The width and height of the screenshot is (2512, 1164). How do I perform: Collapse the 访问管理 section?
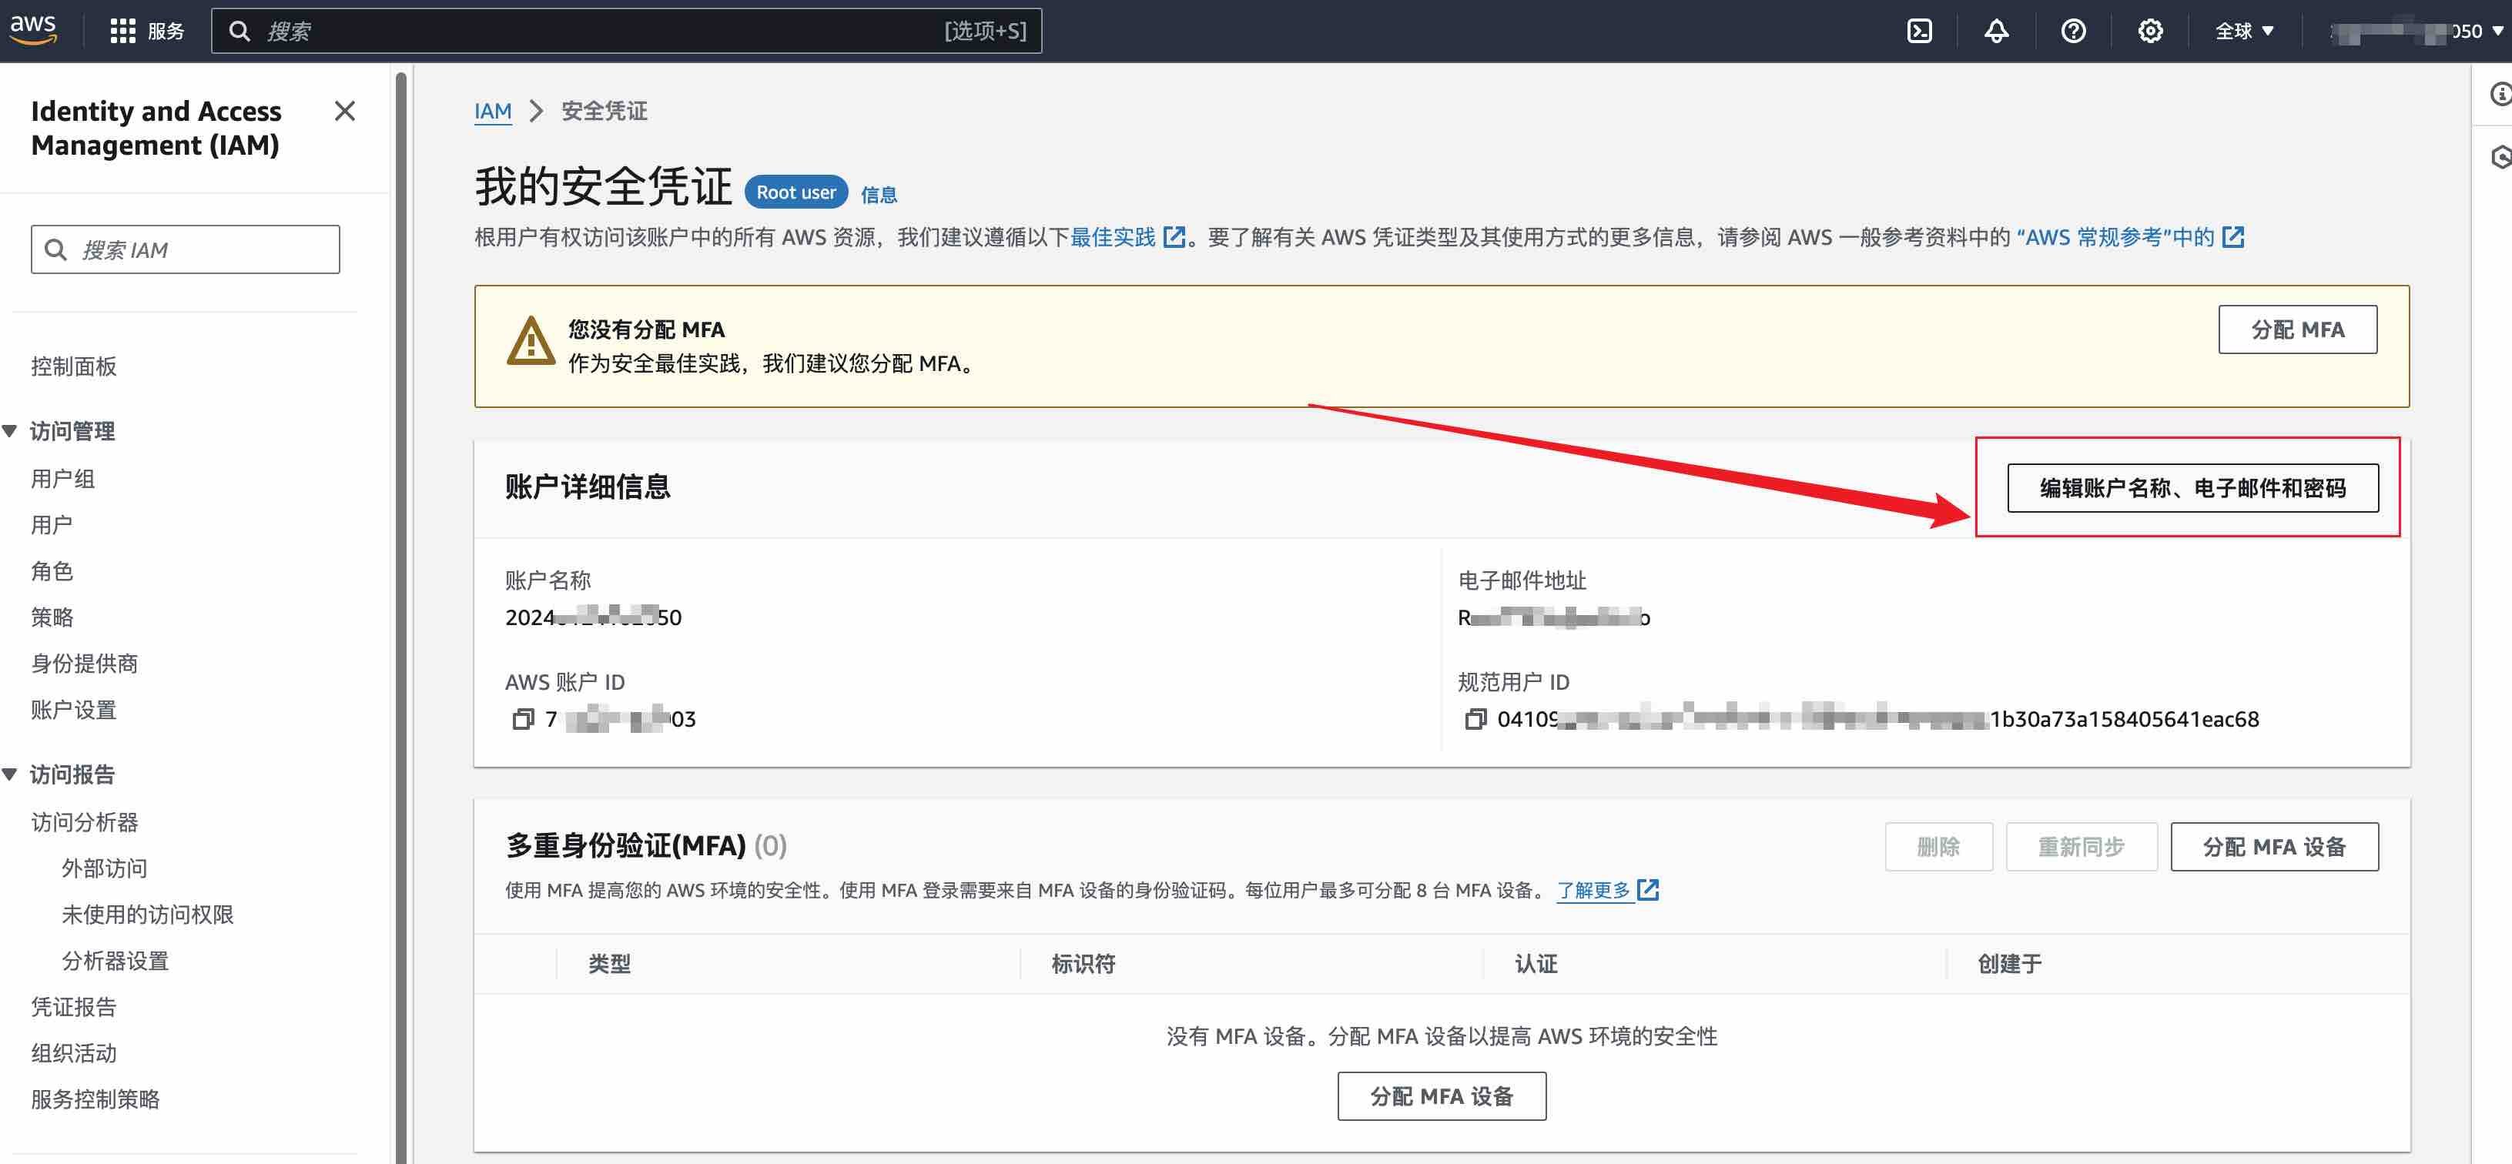click(x=10, y=431)
